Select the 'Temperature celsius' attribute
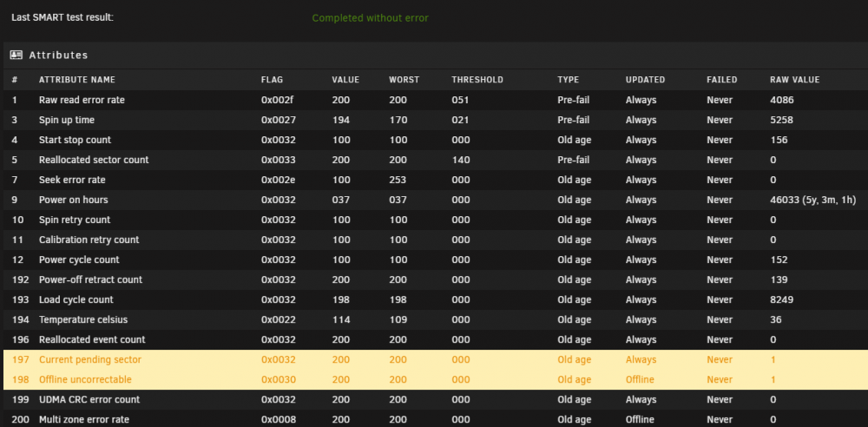 click(83, 319)
